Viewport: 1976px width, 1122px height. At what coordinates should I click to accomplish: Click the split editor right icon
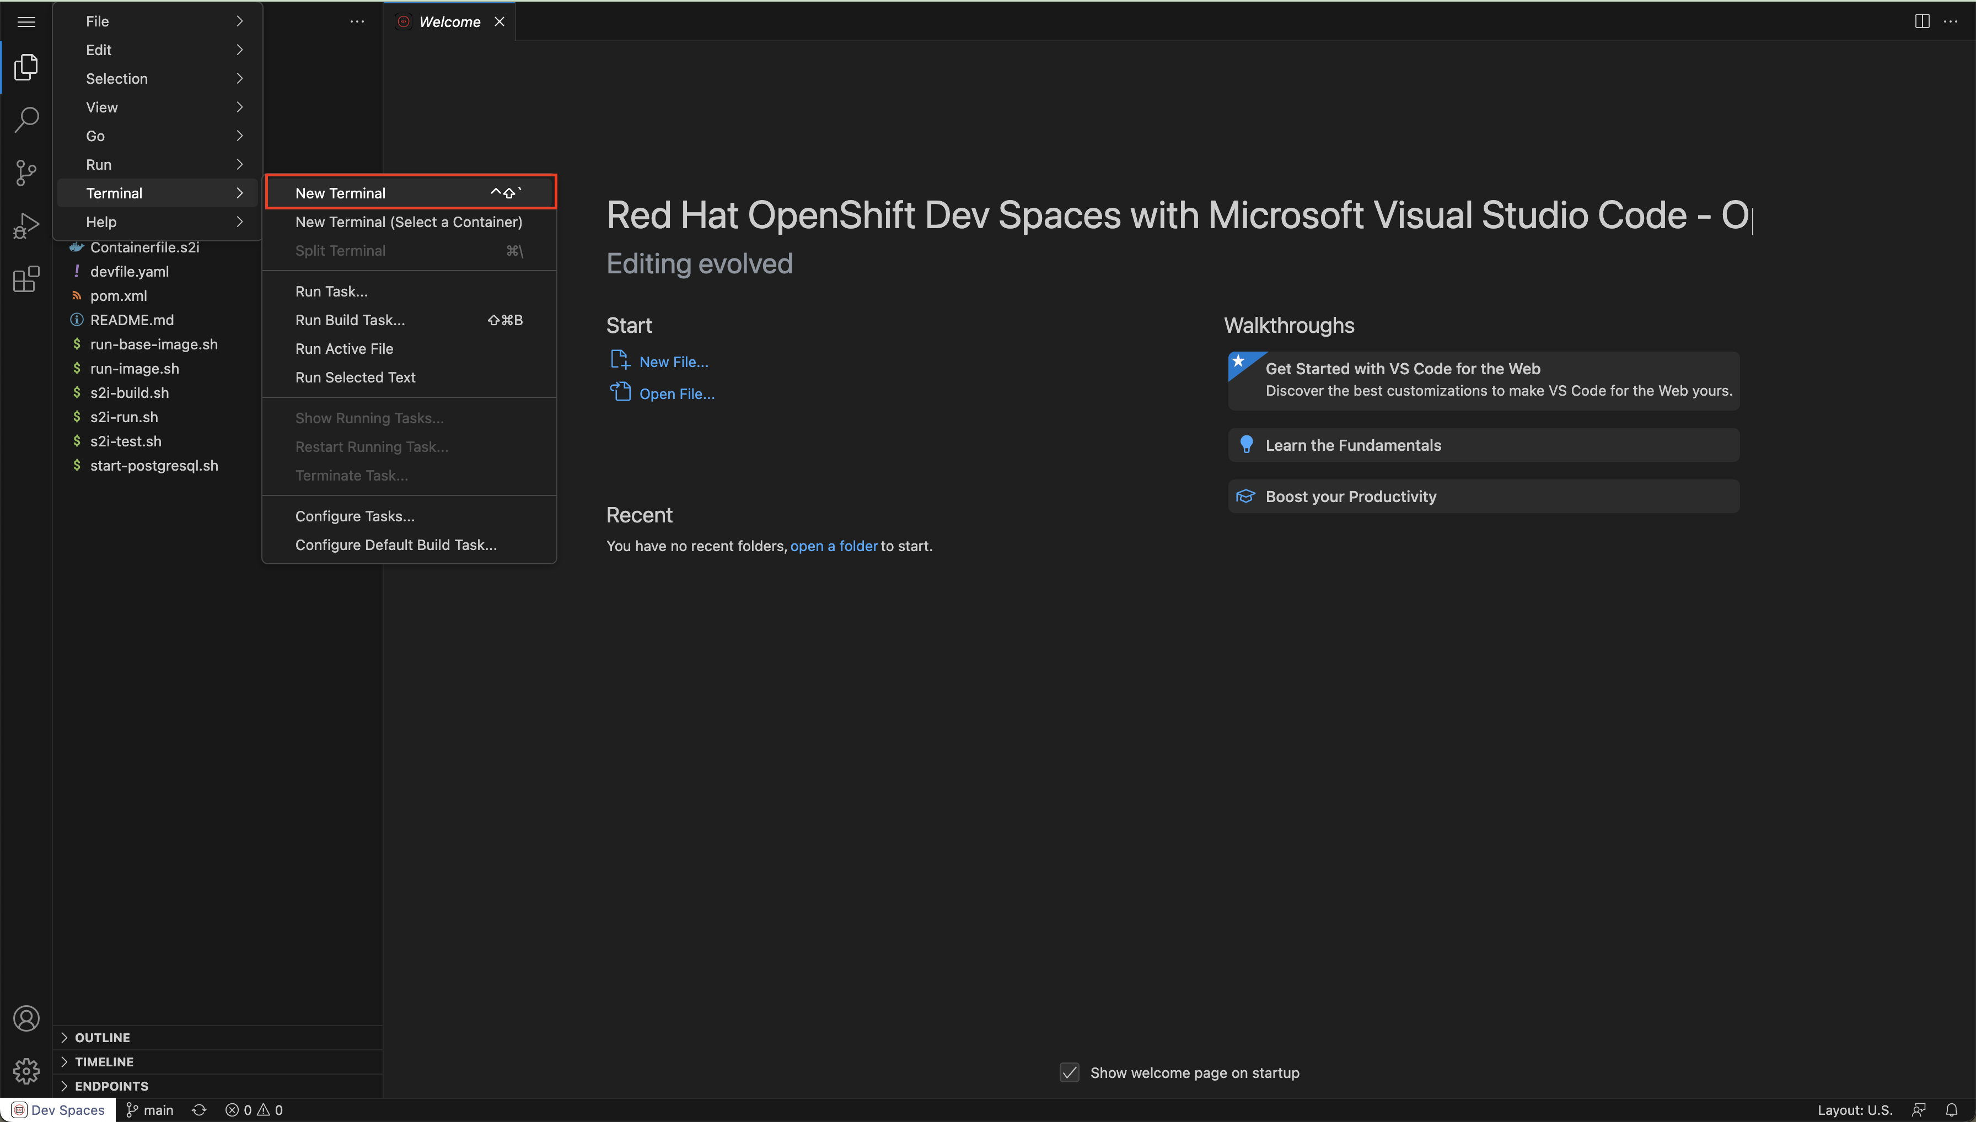click(1922, 21)
